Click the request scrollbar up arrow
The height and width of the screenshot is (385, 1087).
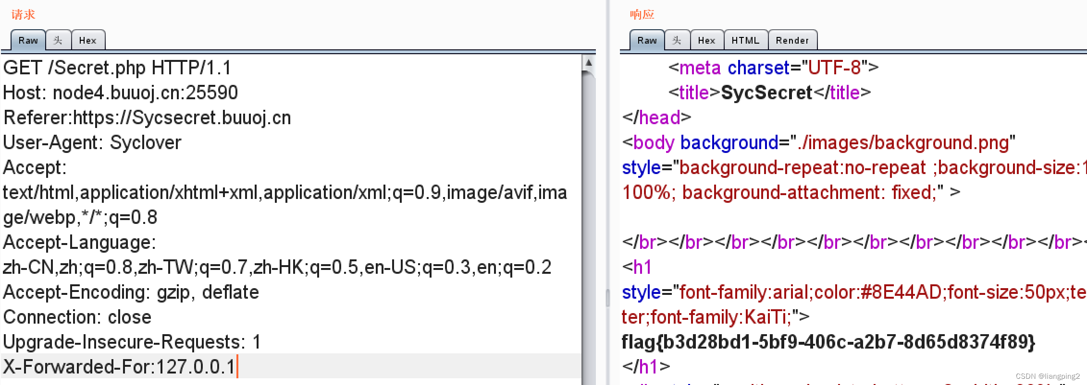(x=589, y=62)
